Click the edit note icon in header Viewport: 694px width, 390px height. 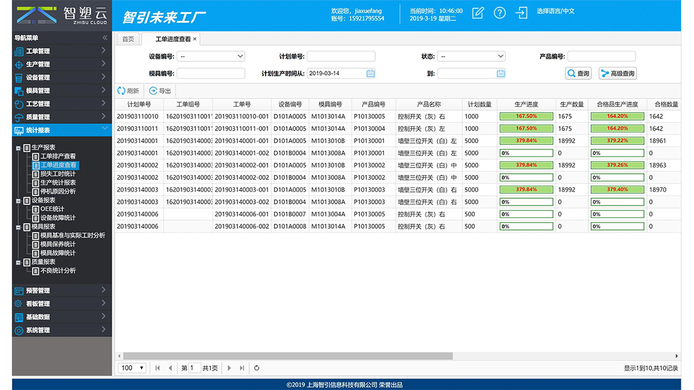coord(478,13)
